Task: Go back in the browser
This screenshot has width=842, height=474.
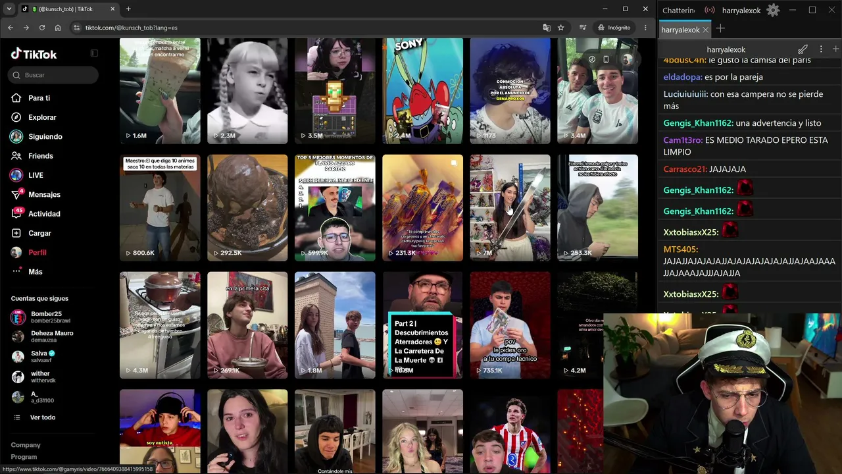Action: (x=11, y=28)
